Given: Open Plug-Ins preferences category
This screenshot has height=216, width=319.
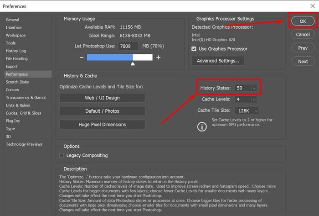Looking at the screenshot, I should [13, 121].
